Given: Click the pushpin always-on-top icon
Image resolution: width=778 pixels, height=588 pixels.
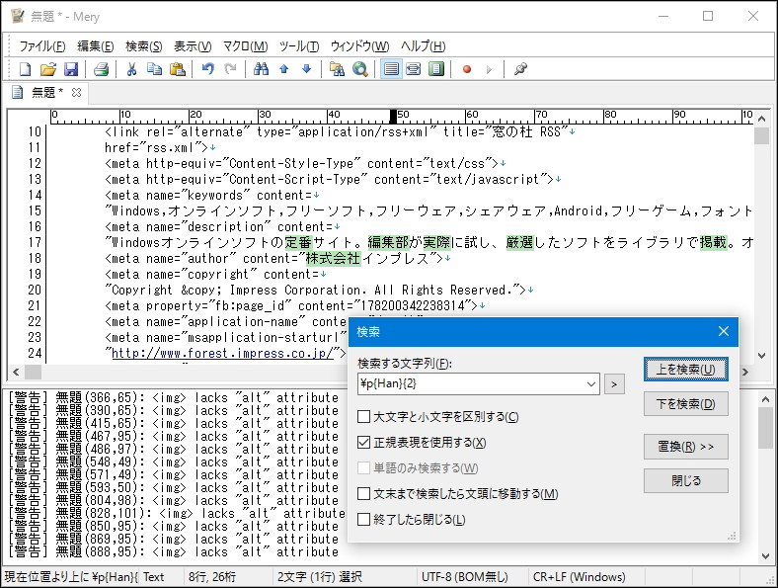Looking at the screenshot, I should 520,69.
